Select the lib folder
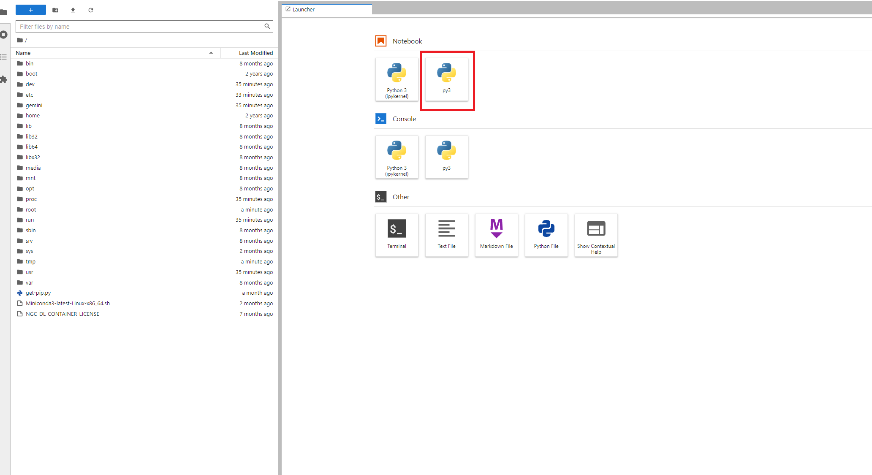872x475 pixels. 144,126
